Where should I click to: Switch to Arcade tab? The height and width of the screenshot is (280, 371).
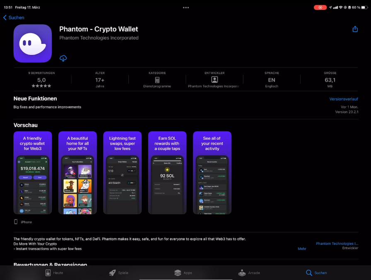tap(249, 273)
